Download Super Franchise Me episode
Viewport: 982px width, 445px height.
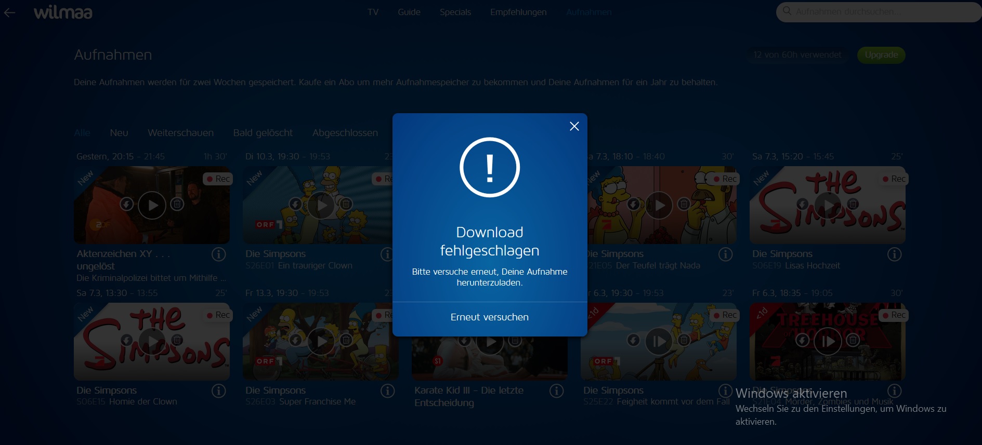point(296,340)
